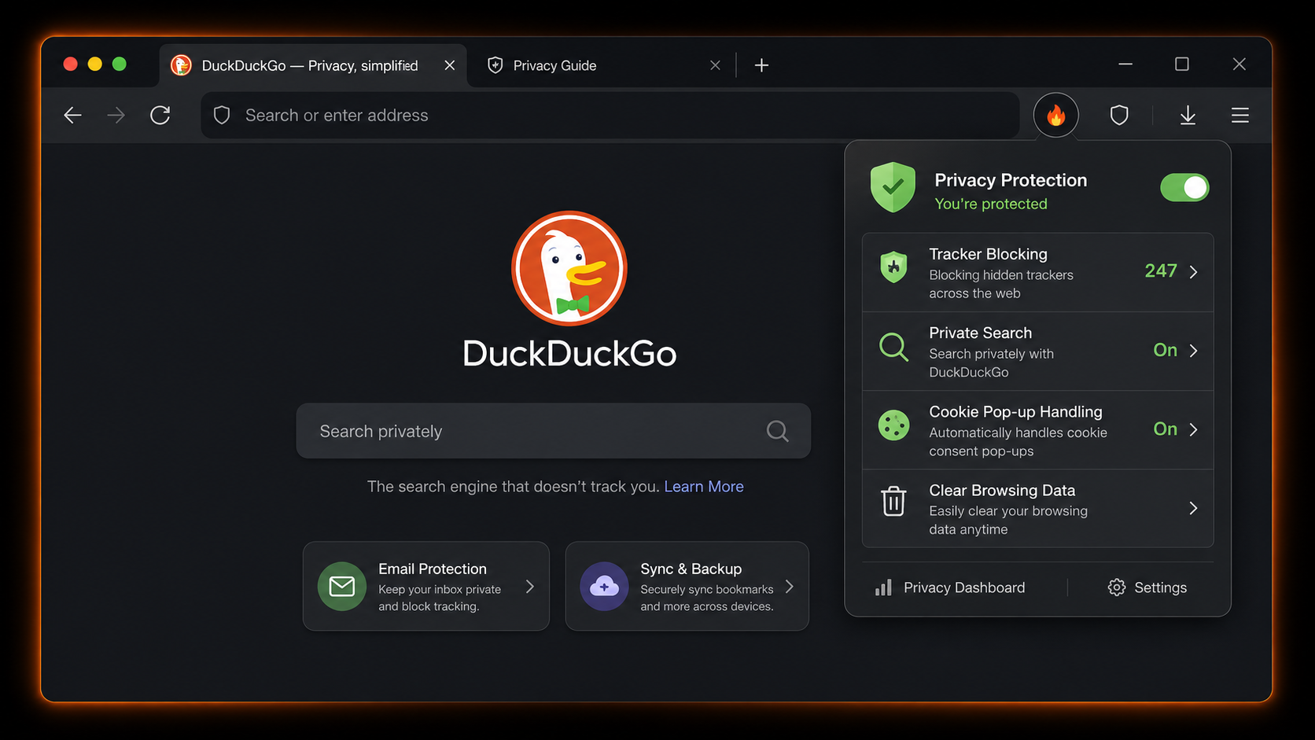1315x740 pixels.
Task: Open Sync & Backup using its chevron
Action: click(790, 587)
